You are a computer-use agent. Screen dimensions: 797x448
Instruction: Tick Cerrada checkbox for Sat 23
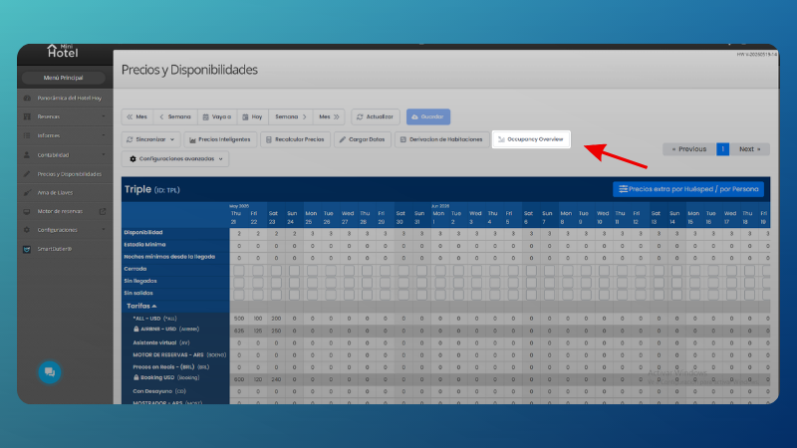pos(276,270)
